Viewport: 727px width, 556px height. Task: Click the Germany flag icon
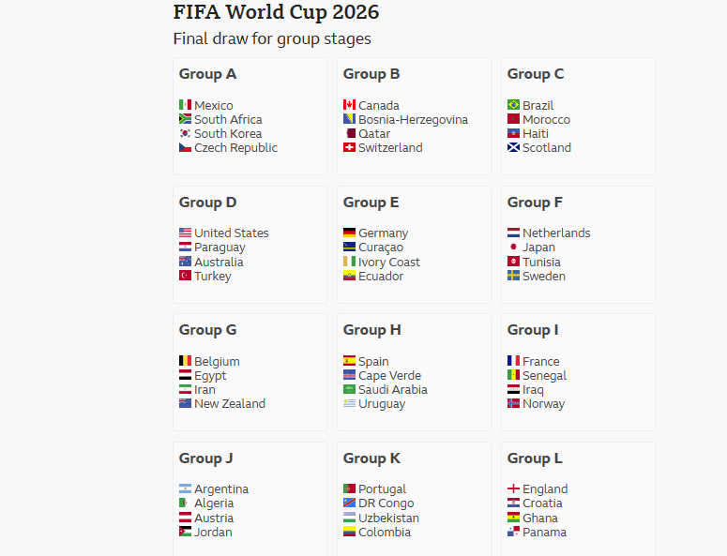point(349,233)
